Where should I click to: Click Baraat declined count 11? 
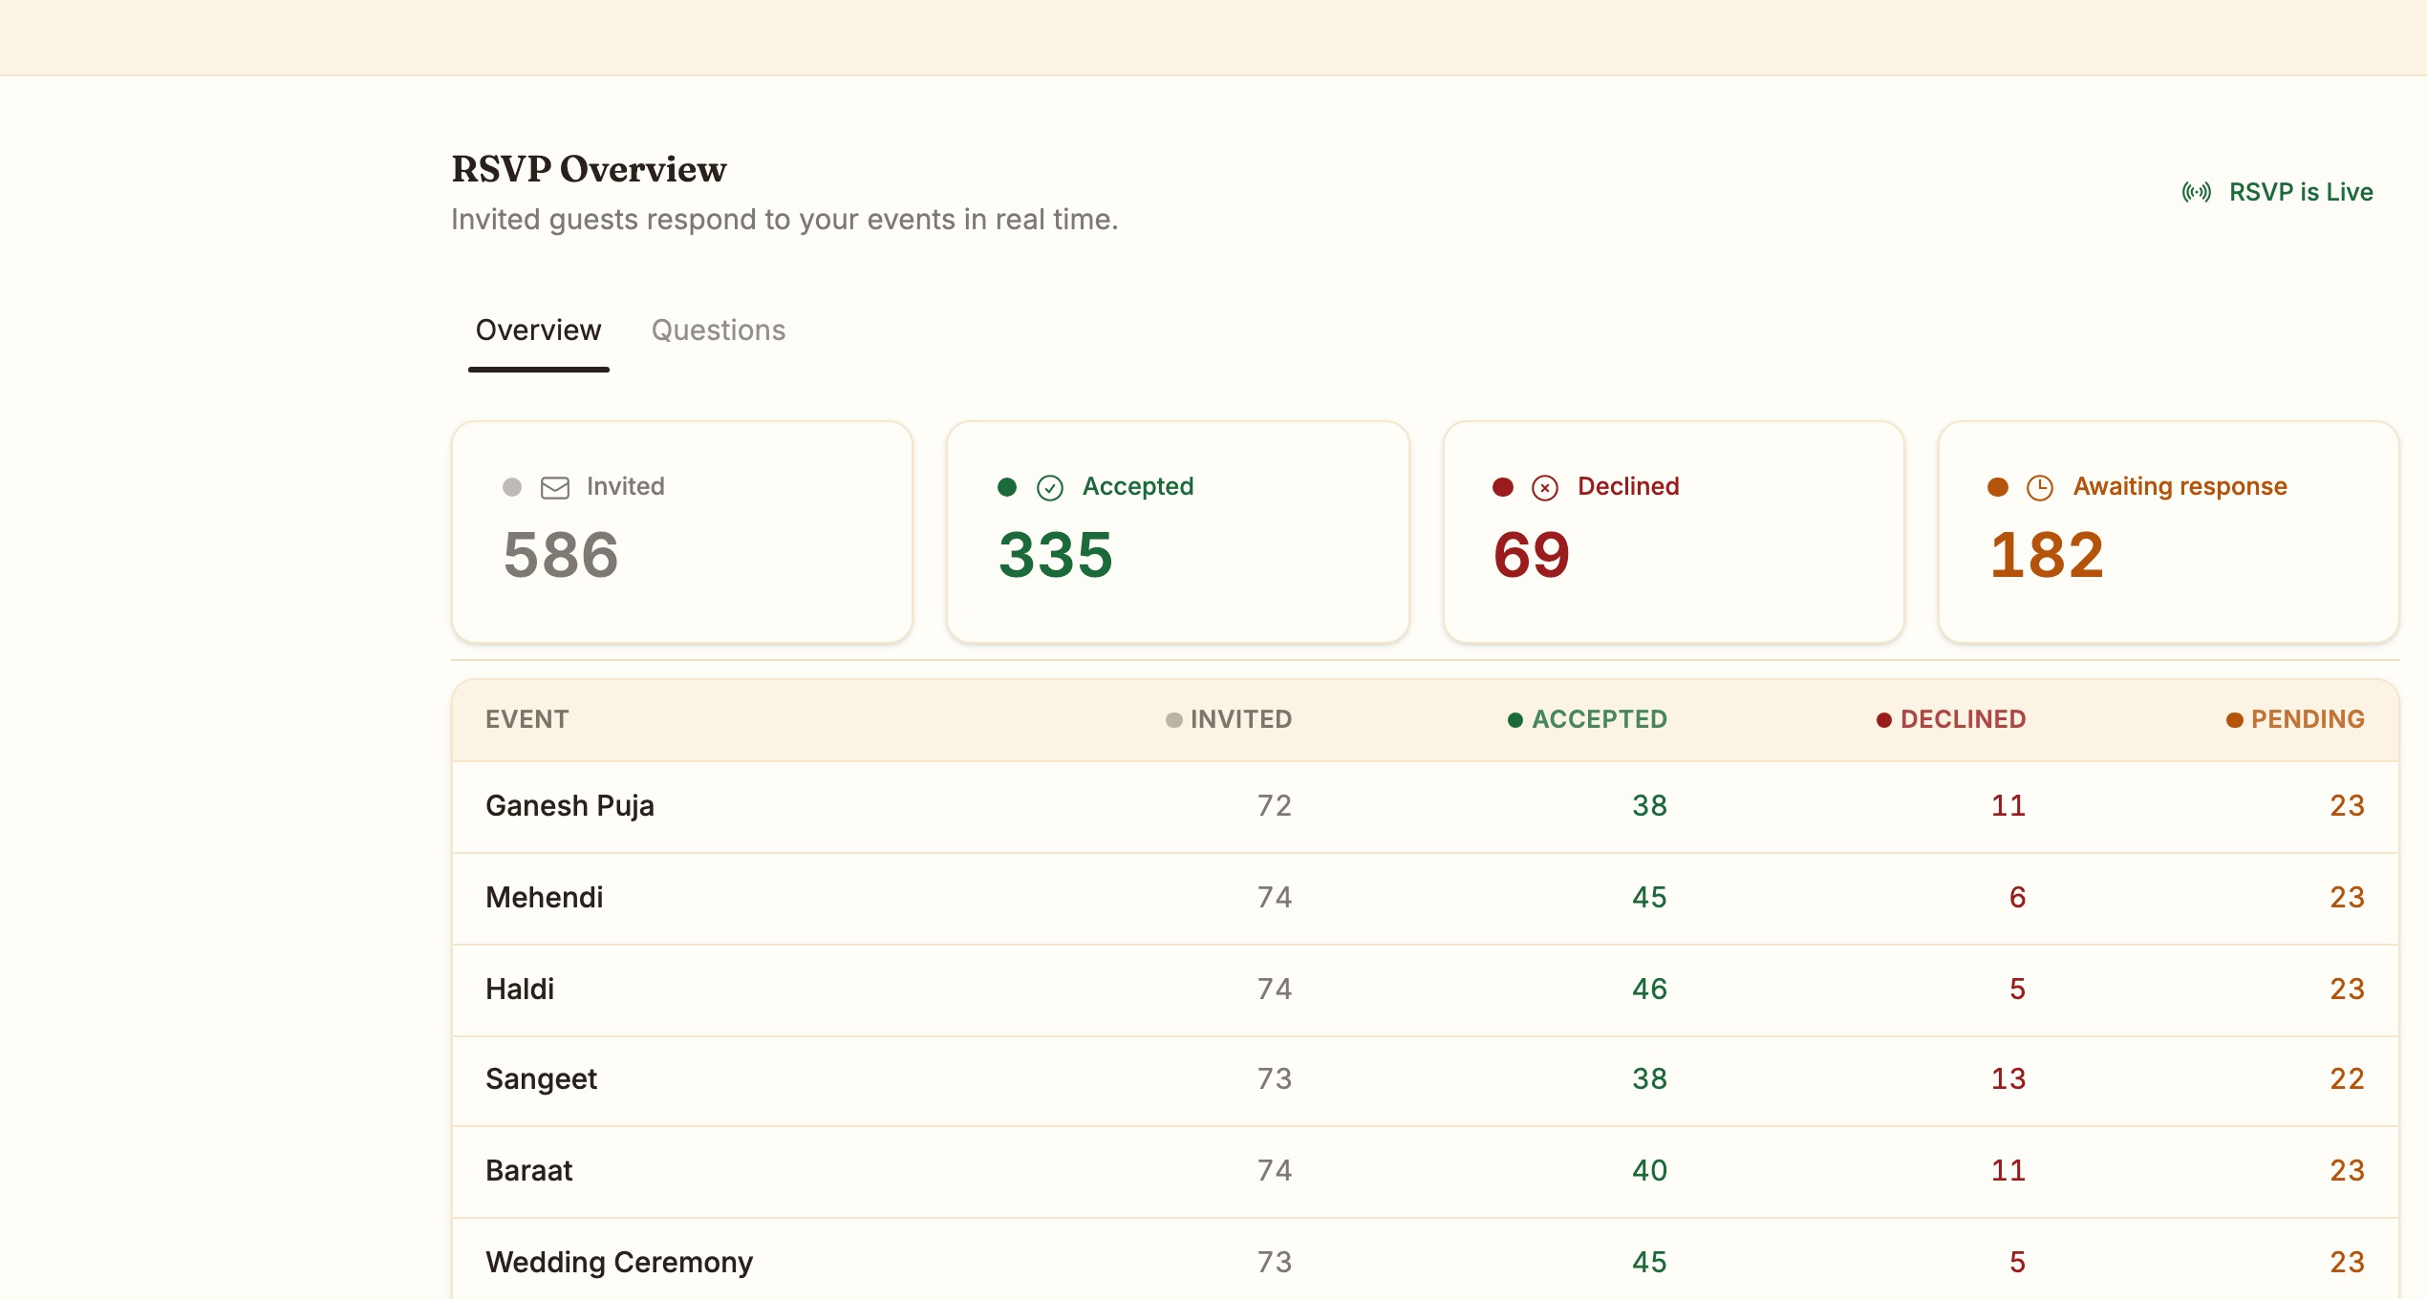(x=2008, y=1171)
